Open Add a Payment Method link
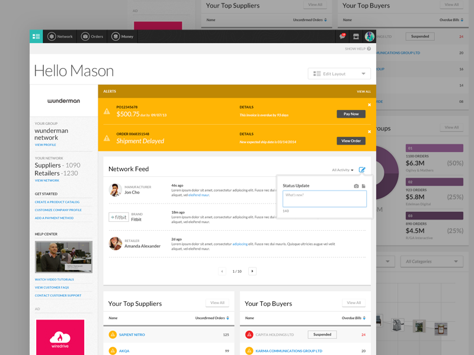The height and width of the screenshot is (355, 474). coord(54,218)
